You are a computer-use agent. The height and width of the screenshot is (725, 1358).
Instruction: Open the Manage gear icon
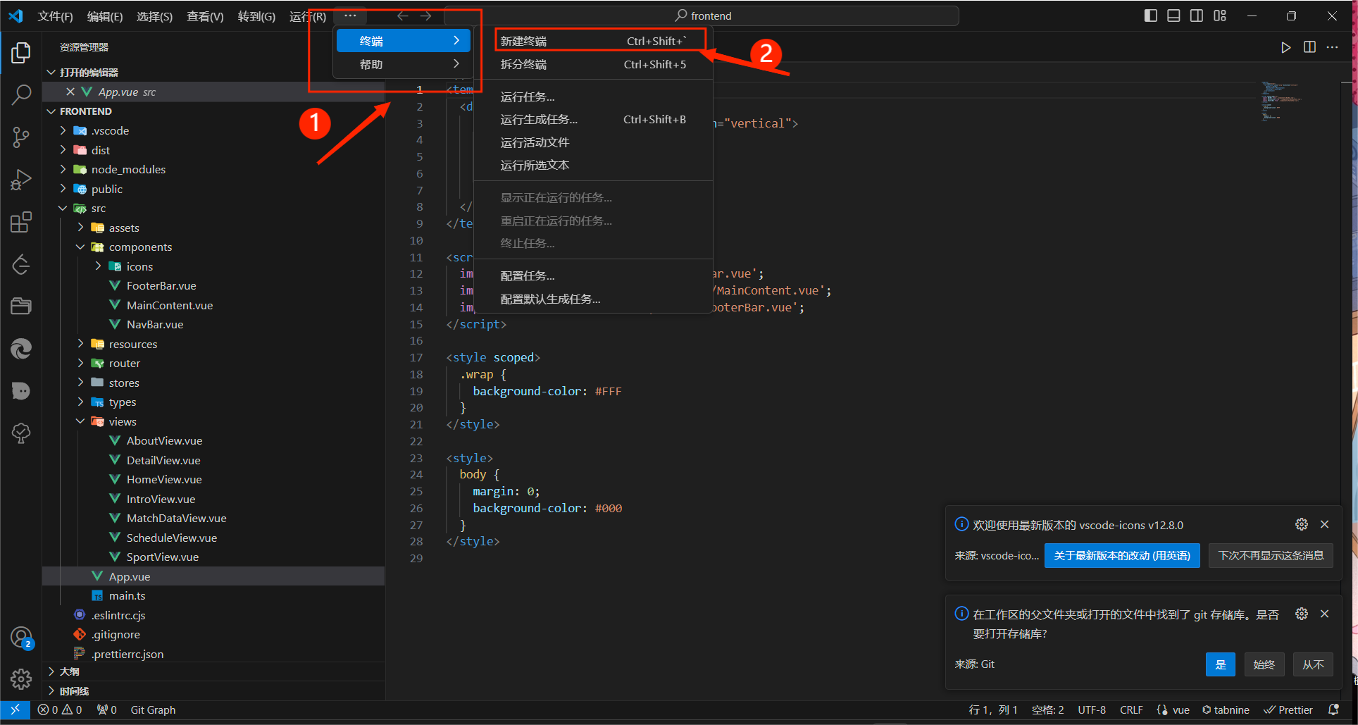(21, 679)
